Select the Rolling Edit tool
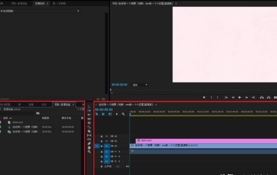Viewport: 277px width, 175px height. pos(89,123)
